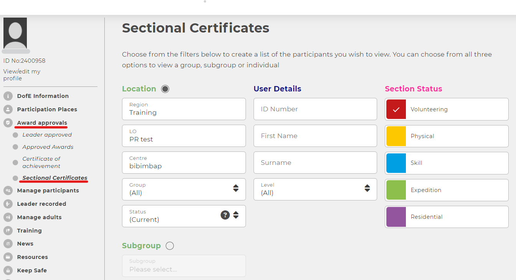516x280 pixels.
Task: Select the Manage adults icon
Action: click(x=8, y=217)
